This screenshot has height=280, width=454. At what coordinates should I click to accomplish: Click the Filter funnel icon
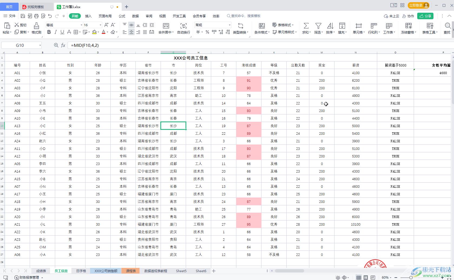318,26
